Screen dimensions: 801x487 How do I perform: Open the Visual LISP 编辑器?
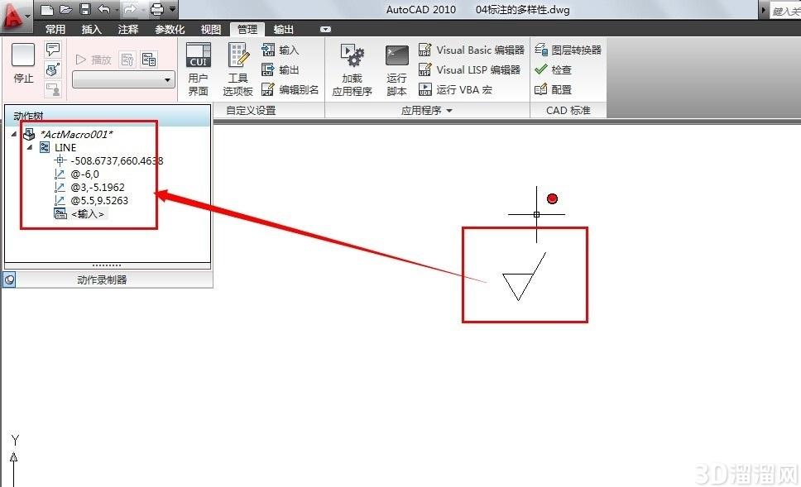point(469,70)
